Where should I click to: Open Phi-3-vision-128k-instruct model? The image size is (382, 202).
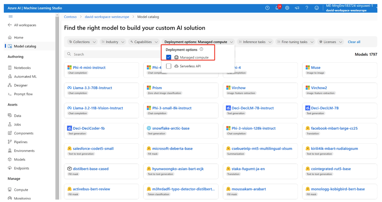(260, 130)
